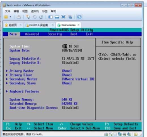Click the CD/DVD drive status bar icon
Screen dimensions: 147x137
click(x=111, y=134)
